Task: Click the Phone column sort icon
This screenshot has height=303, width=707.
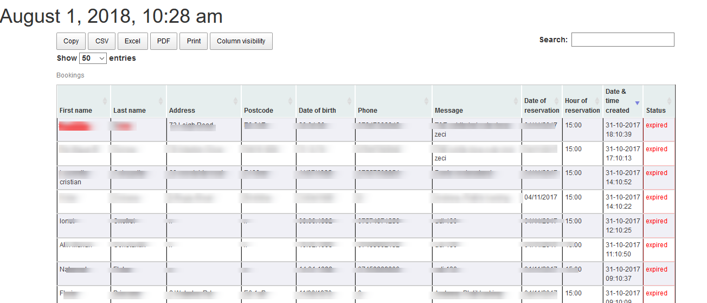Action: [426, 101]
